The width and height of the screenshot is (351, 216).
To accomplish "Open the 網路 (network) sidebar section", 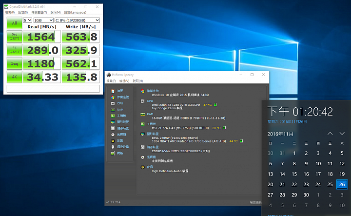I will [x=119, y=153].
